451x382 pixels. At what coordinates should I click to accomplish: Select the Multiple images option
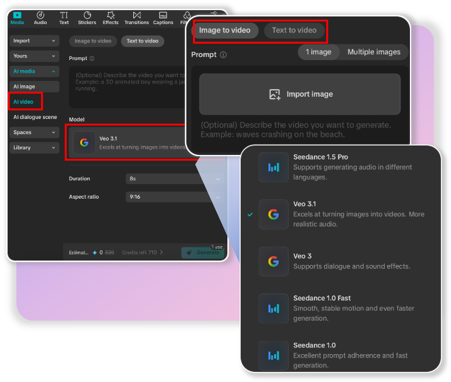[374, 52]
